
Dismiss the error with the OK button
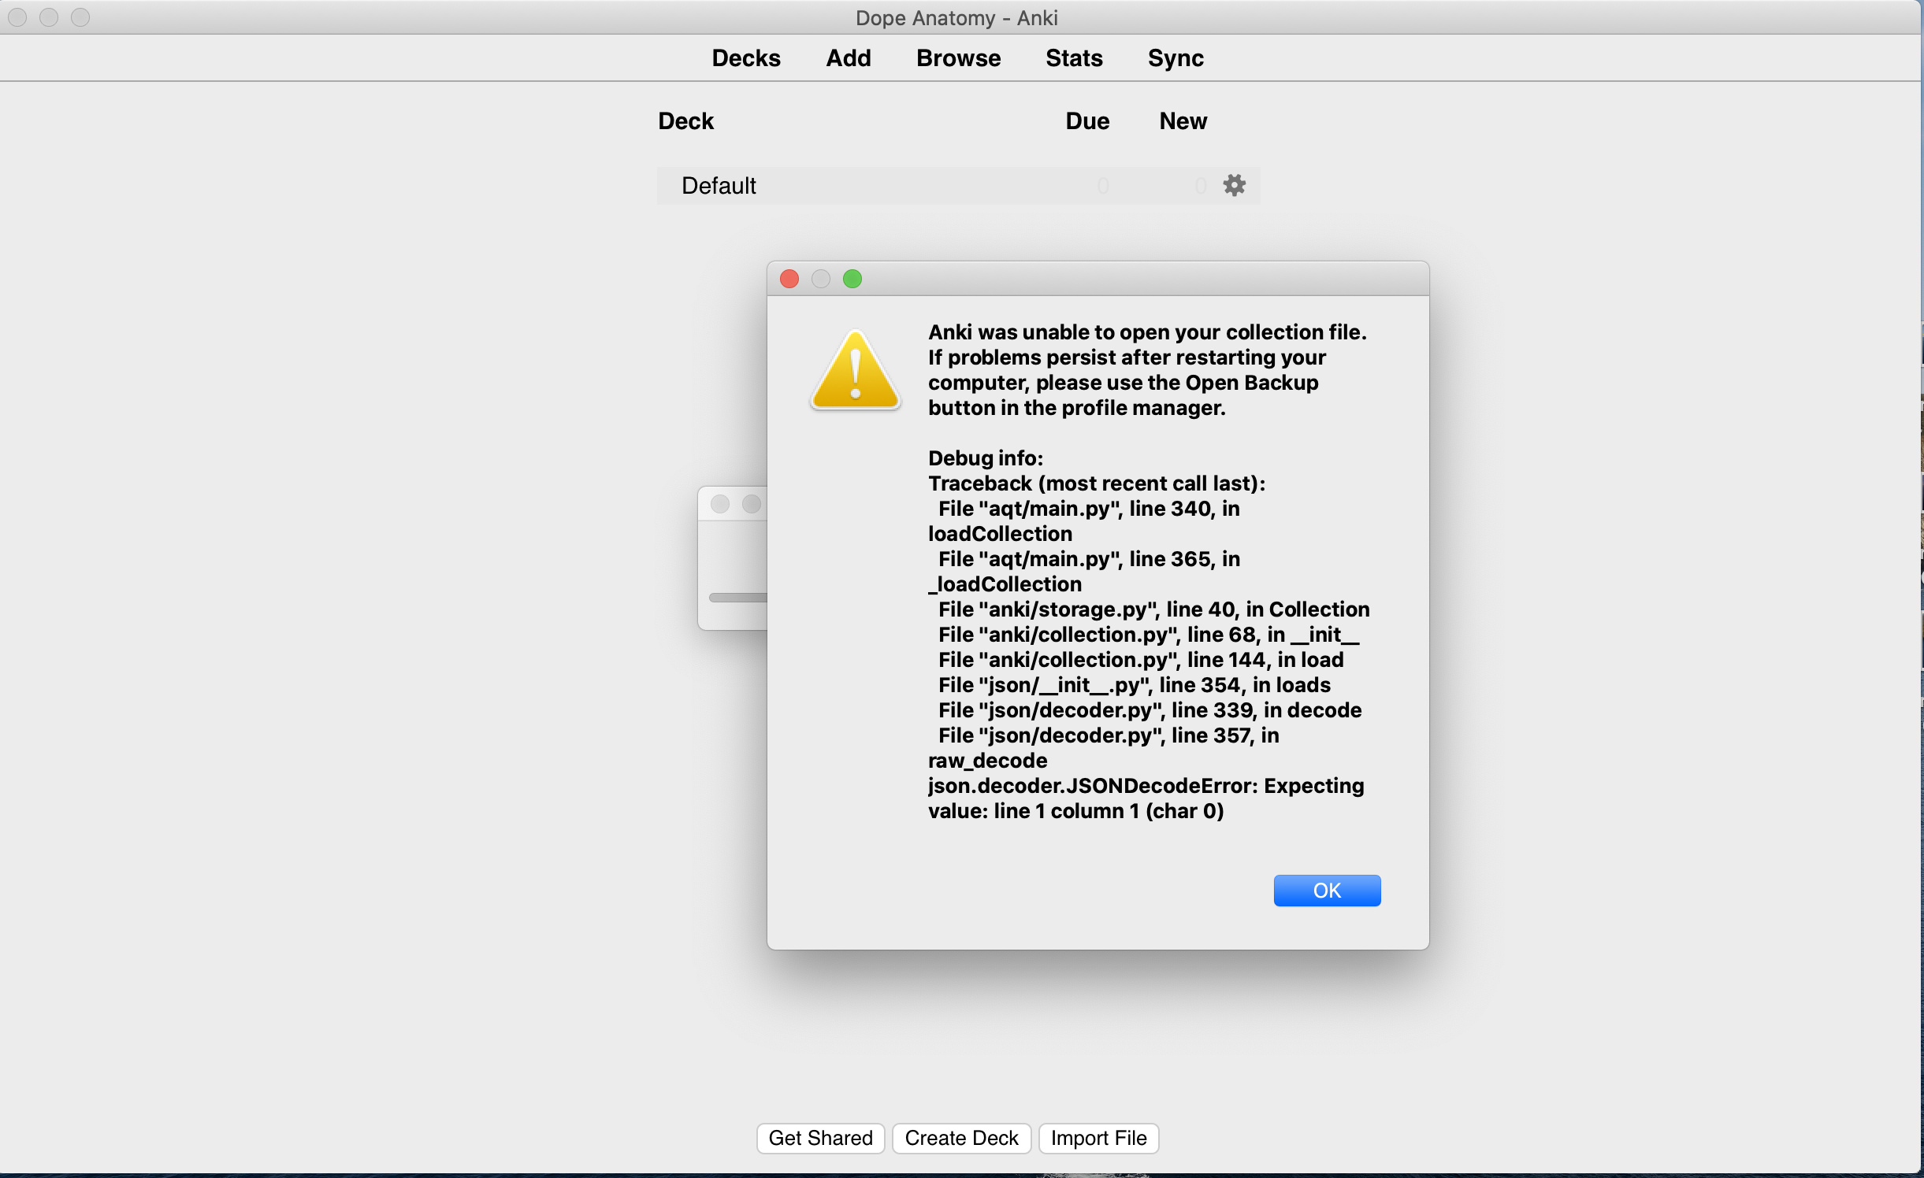click(x=1327, y=891)
